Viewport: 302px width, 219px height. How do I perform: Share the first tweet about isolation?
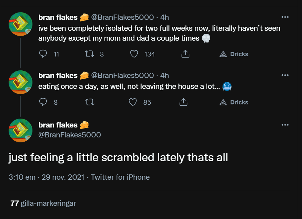185,54
